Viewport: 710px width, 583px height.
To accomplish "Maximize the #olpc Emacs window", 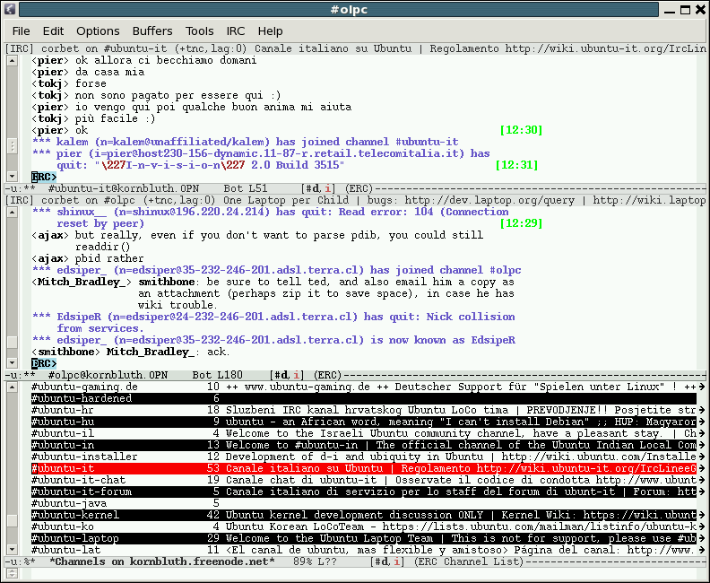I will [x=684, y=10].
